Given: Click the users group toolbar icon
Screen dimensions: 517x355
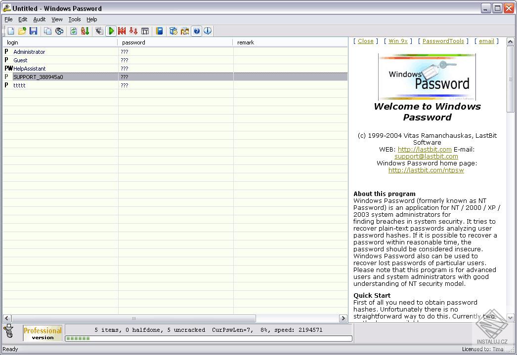Looking at the screenshot, I should [185, 31].
